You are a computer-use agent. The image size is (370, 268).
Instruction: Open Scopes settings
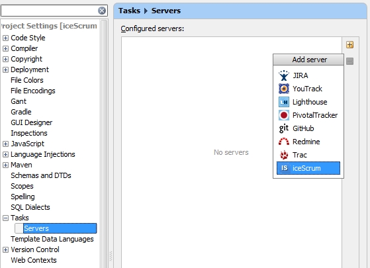(x=22, y=186)
